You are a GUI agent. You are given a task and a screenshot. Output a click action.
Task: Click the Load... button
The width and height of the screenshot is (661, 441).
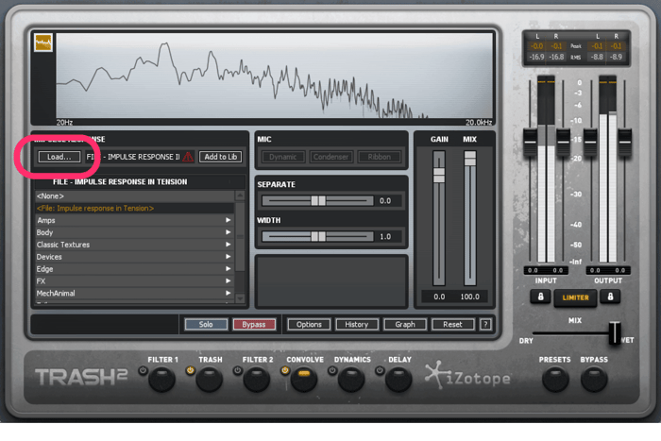pos(59,157)
